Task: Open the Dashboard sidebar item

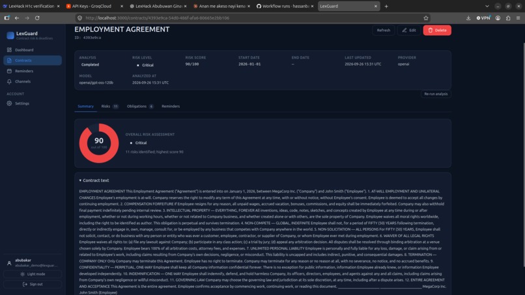Action: point(33,50)
